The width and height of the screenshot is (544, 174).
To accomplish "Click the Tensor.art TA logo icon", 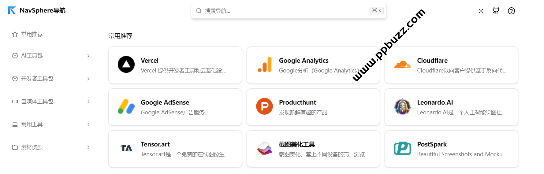I will pos(126,148).
